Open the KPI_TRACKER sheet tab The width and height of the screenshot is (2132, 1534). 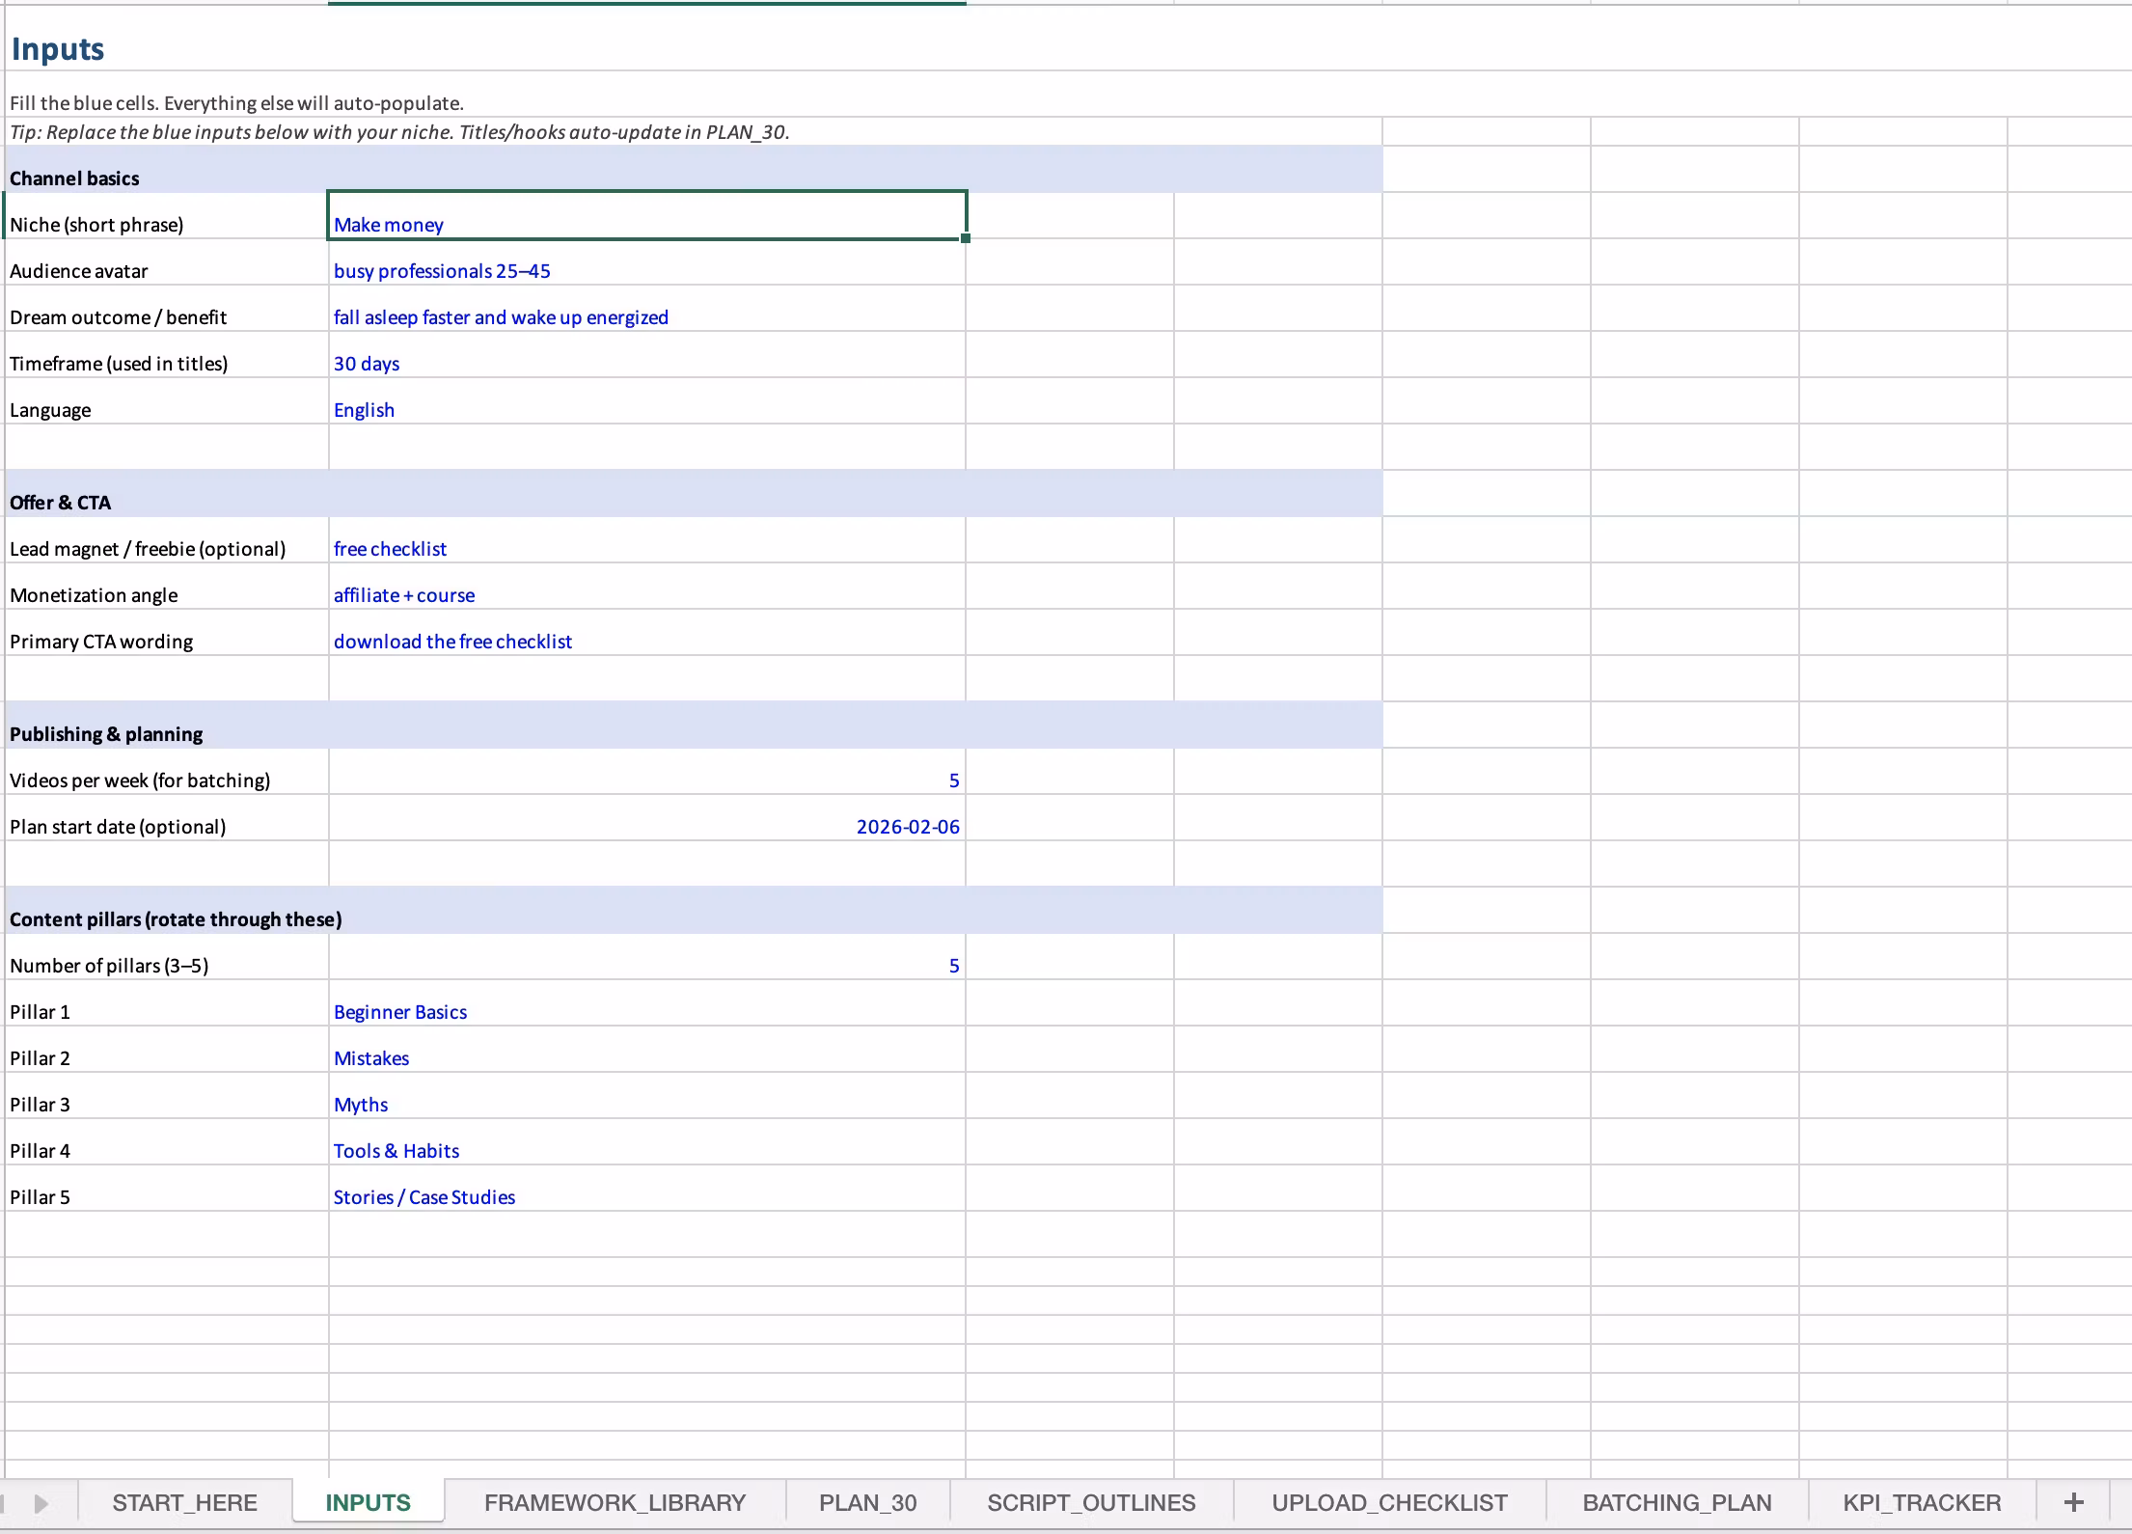[x=1922, y=1502]
